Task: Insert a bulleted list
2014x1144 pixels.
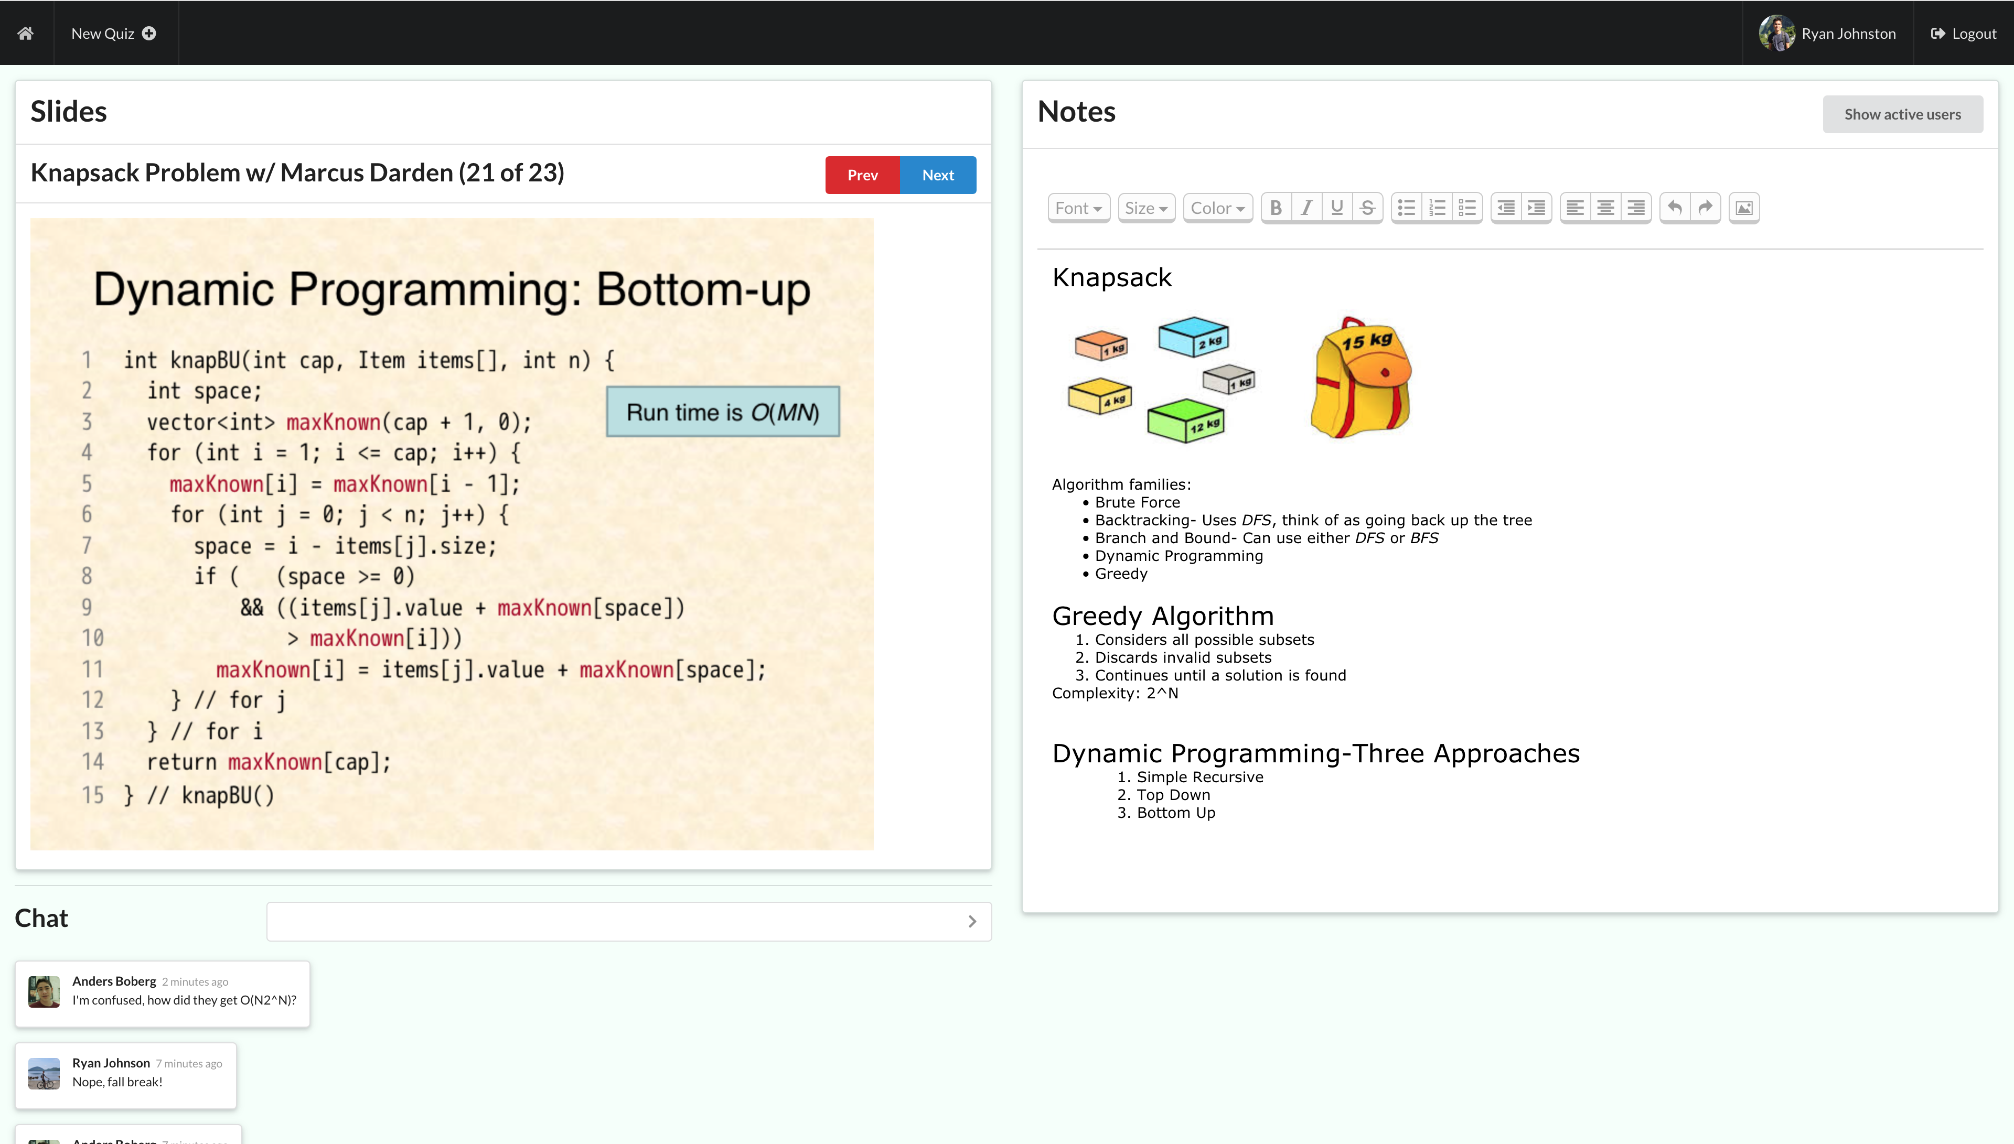Action: coord(1407,208)
